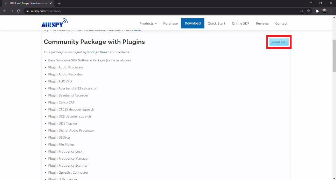The width and height of the screenshot is (336, 180).
Task: Select the Download nav item
Action: point(192,23)
